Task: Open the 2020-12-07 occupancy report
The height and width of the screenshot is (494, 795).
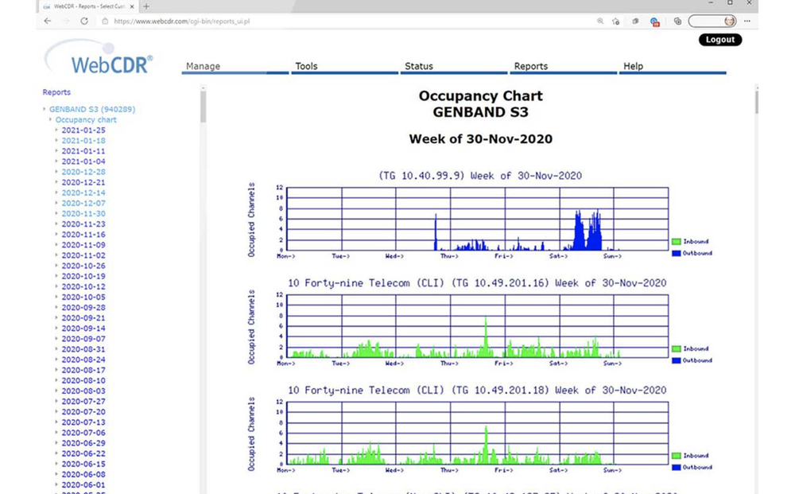Action: 83,204
